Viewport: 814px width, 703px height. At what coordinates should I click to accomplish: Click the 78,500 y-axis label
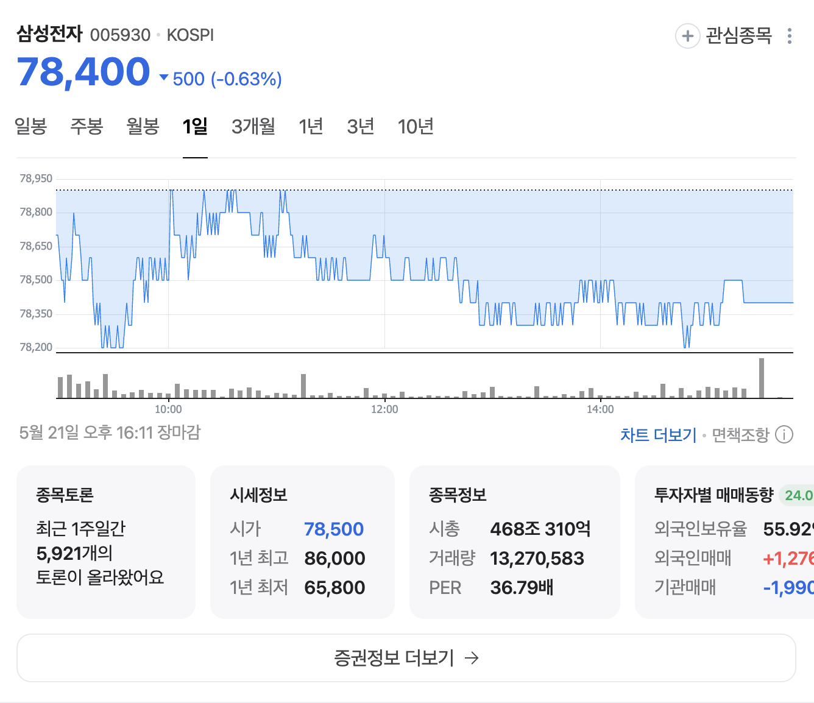pyautogui.click(x=36, y=280)
